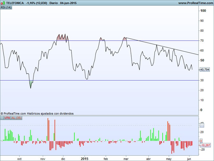Click the small icon left of VPM
This screenshot has height=161, width=214.
[x=2, y=118]
